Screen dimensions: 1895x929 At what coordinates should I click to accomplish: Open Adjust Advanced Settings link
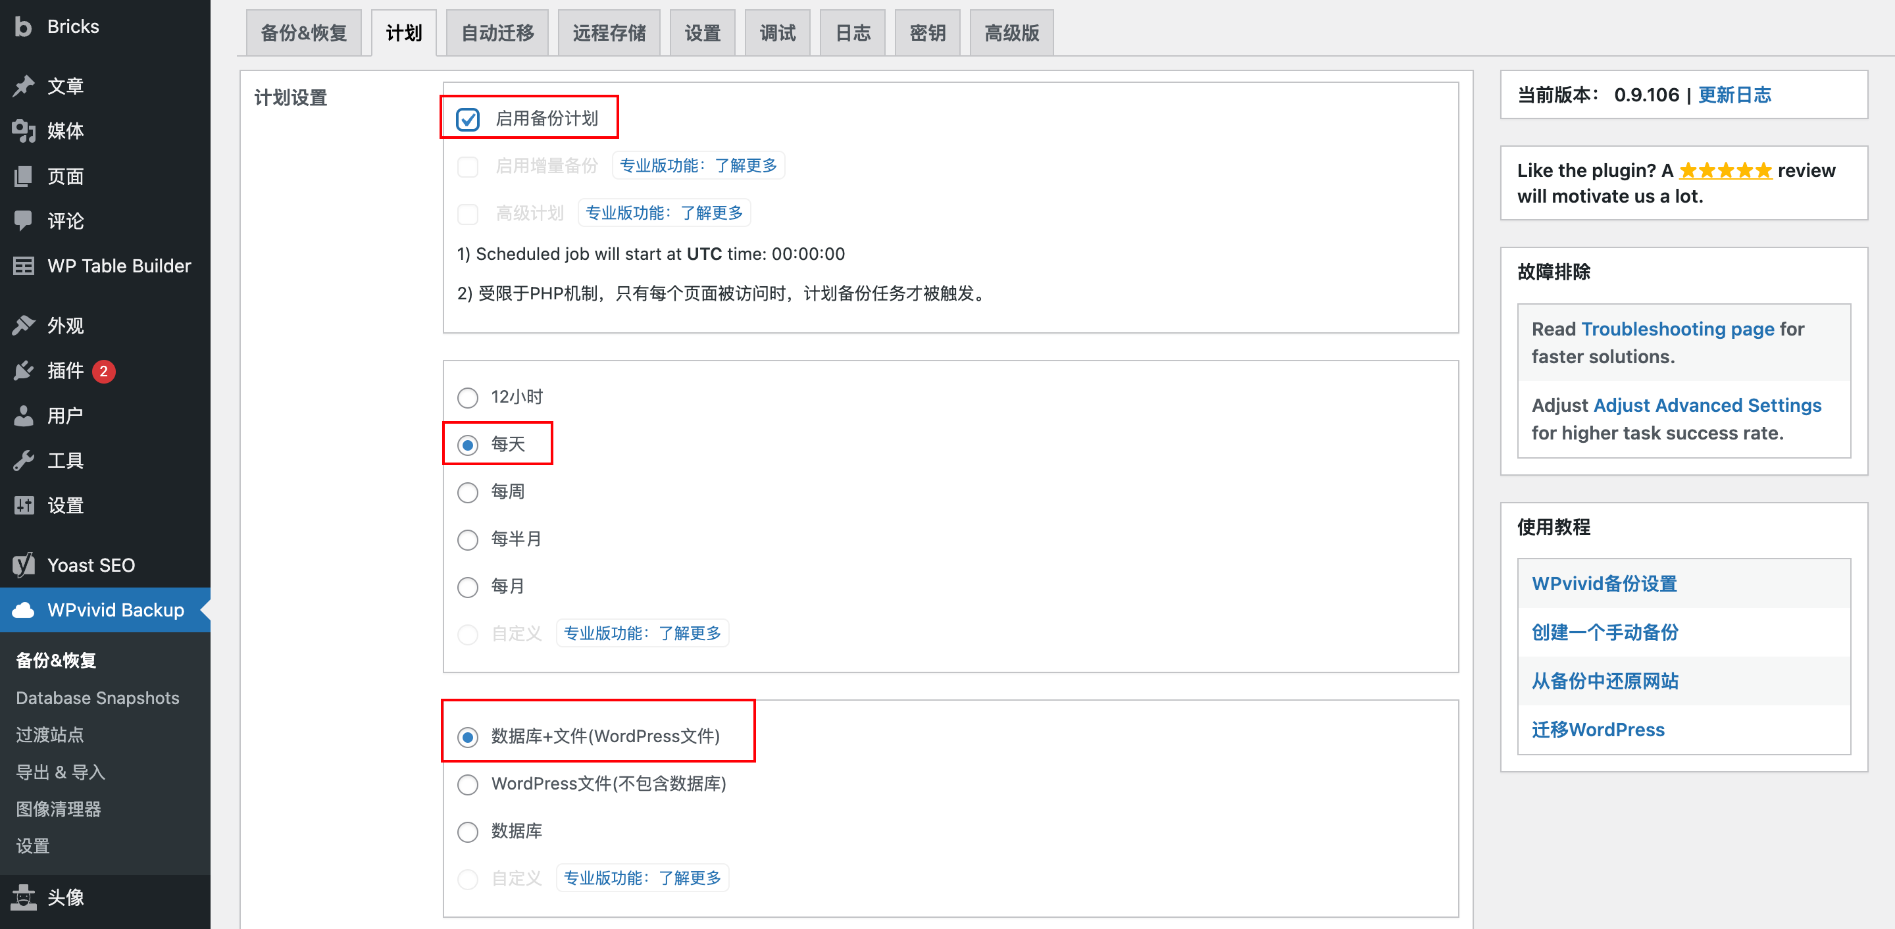click(x=1707, y=405)
